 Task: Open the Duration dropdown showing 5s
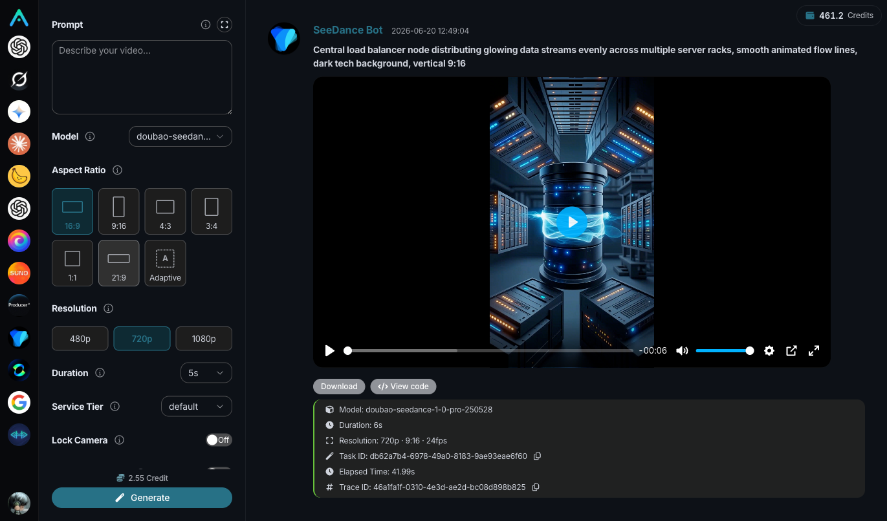(x=206, y=373)
